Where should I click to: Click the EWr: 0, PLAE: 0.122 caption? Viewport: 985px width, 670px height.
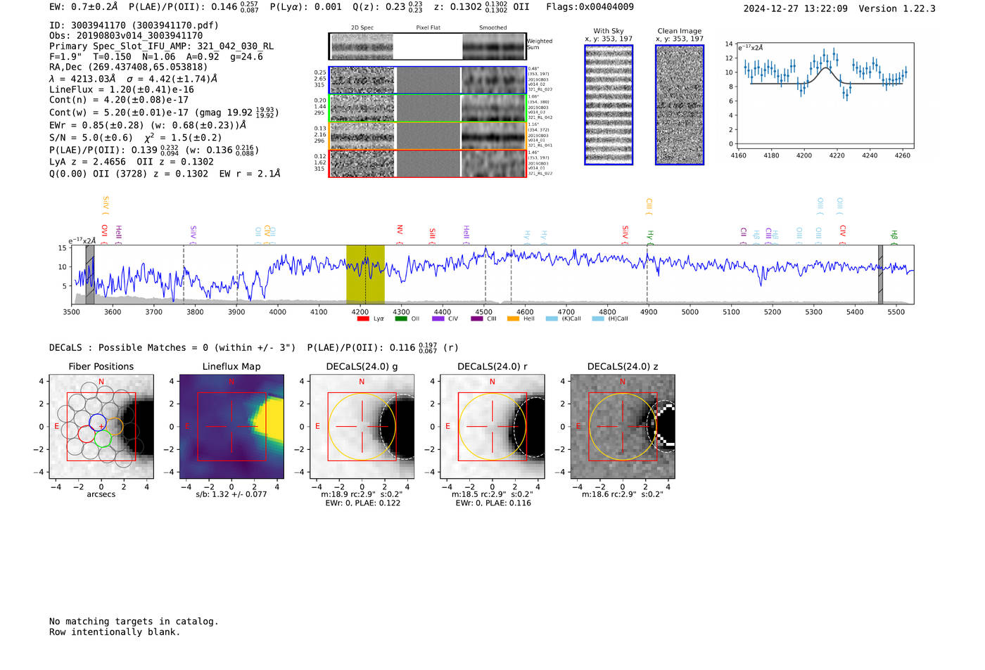point(362,503)
